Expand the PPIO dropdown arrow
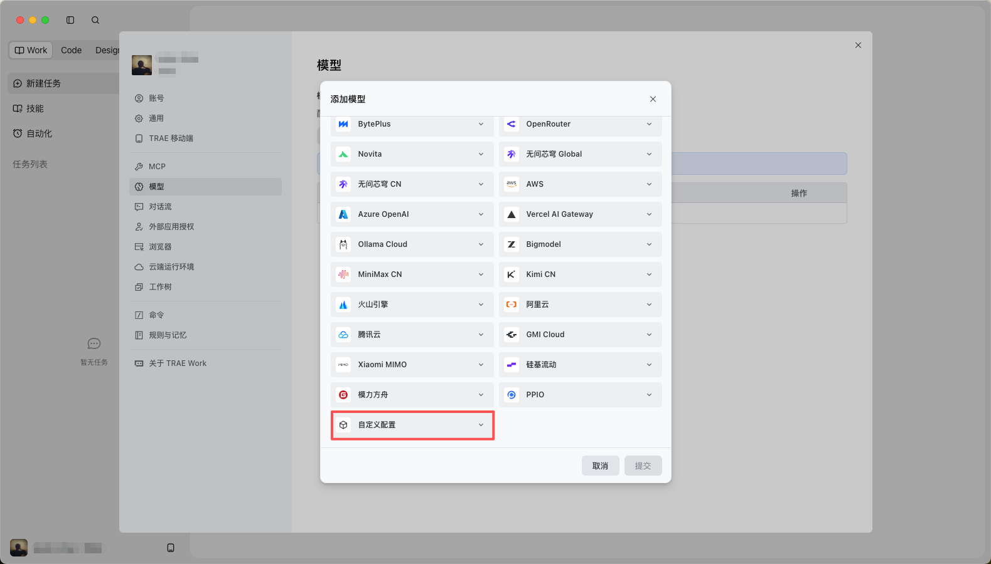Screen dimensions: 991x564 (x=650, y=395)
